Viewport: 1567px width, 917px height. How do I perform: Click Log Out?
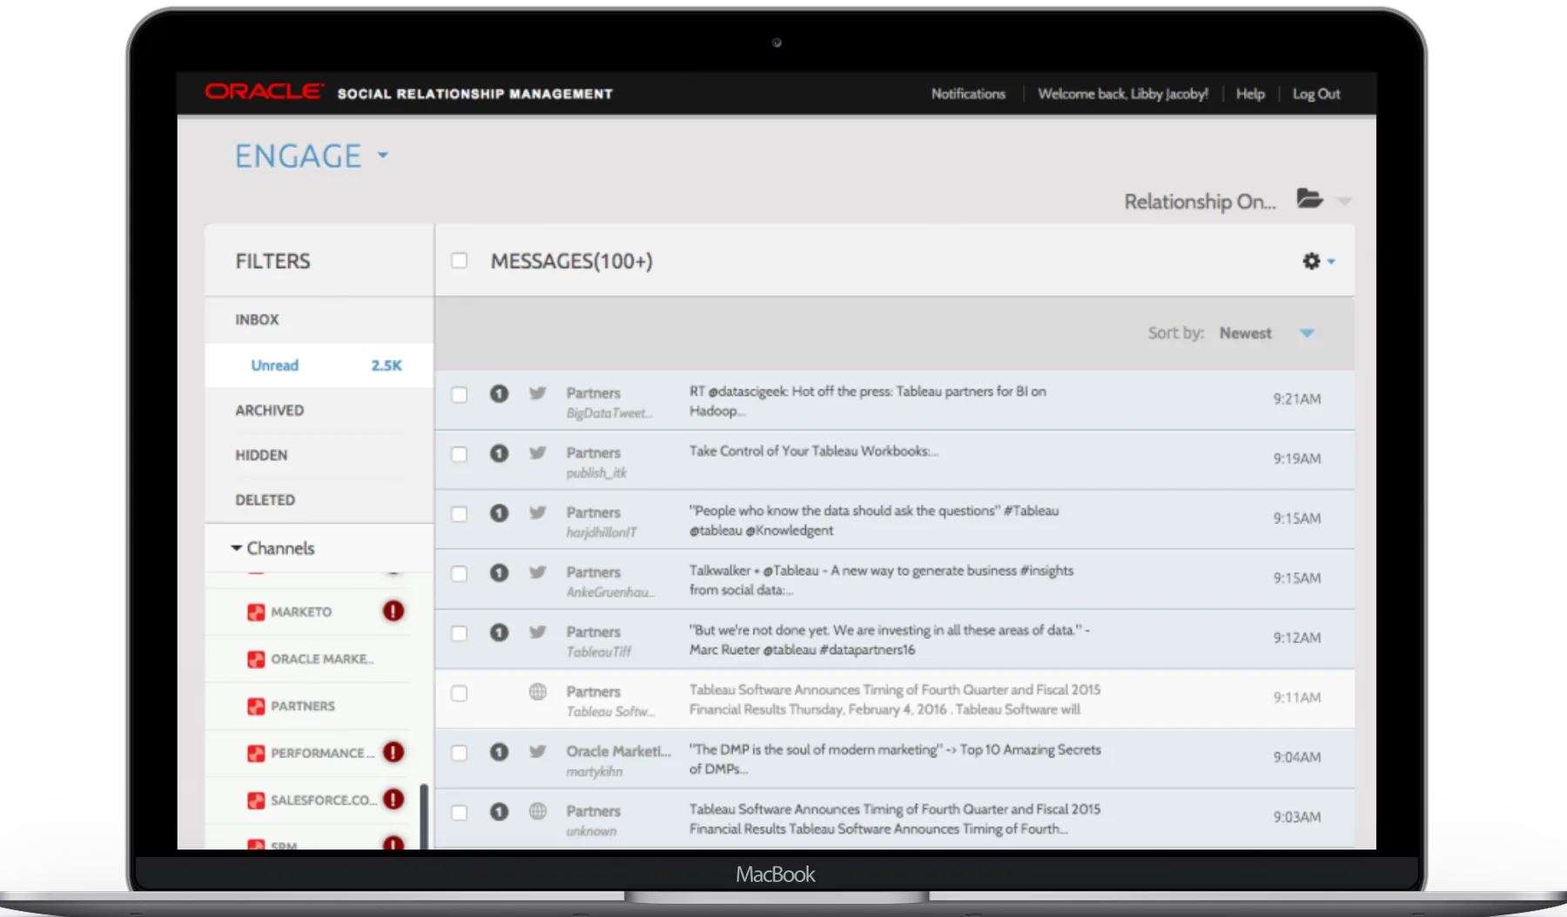(x=1316, y=94)
